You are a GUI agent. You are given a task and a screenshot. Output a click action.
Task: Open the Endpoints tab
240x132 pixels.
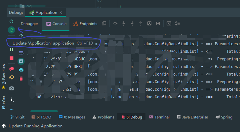coord(85,24)
